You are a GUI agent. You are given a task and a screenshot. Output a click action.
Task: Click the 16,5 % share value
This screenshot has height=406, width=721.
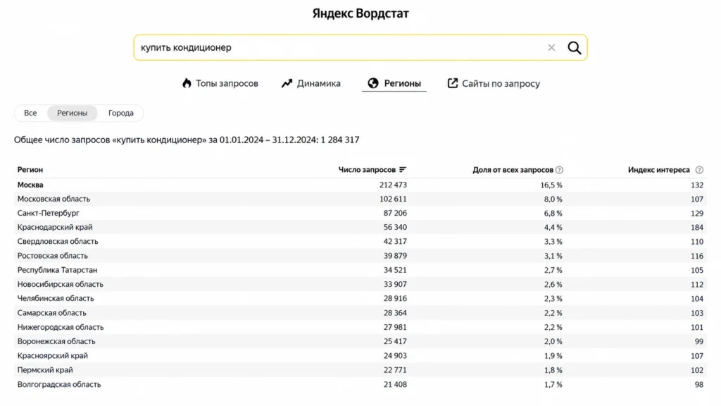point(551,185)
